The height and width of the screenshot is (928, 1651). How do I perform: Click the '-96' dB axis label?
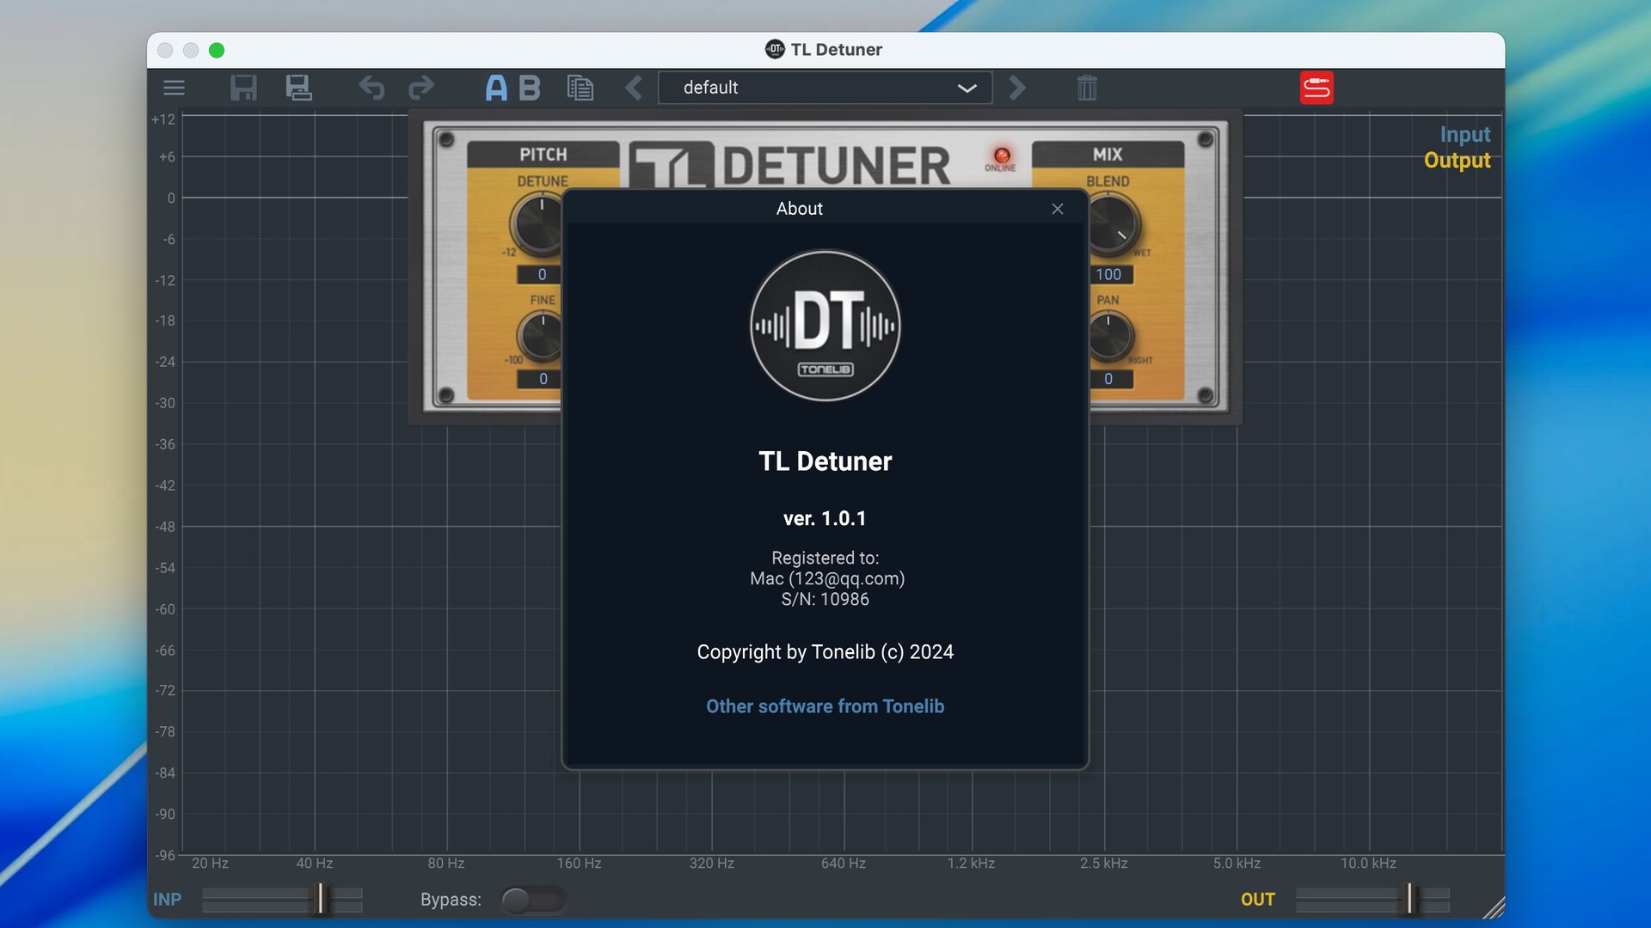[165, 856]
